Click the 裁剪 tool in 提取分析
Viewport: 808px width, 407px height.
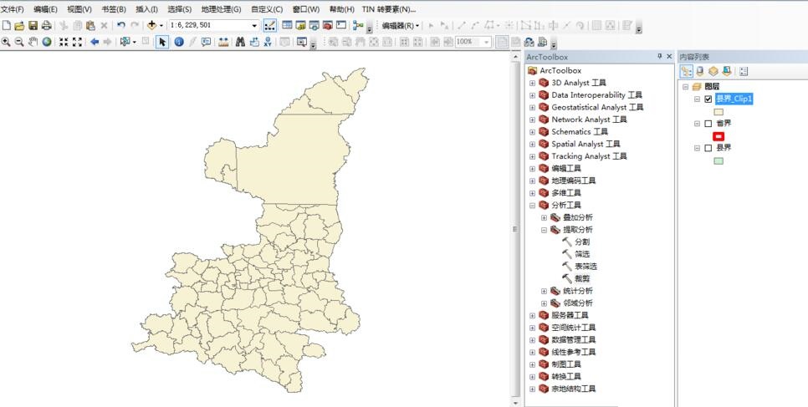(x=581, y=278)
